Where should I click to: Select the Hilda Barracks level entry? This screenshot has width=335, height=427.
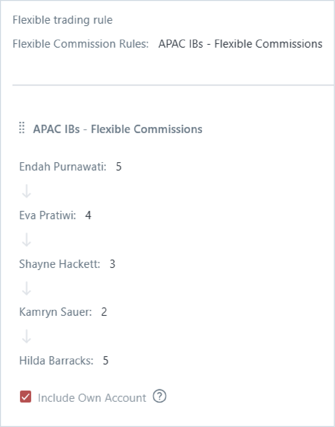tap(56, 361)
